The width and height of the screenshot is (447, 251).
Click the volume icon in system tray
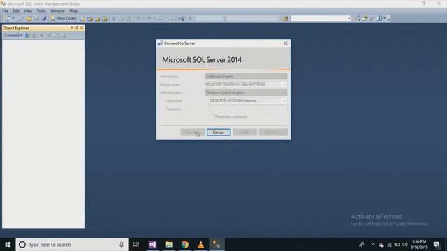click(404, 245)
